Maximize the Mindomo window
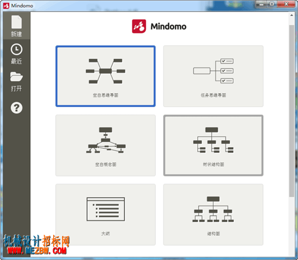This screenshot has width=298, height=260. pyautogui.click(x=272, y=4)
